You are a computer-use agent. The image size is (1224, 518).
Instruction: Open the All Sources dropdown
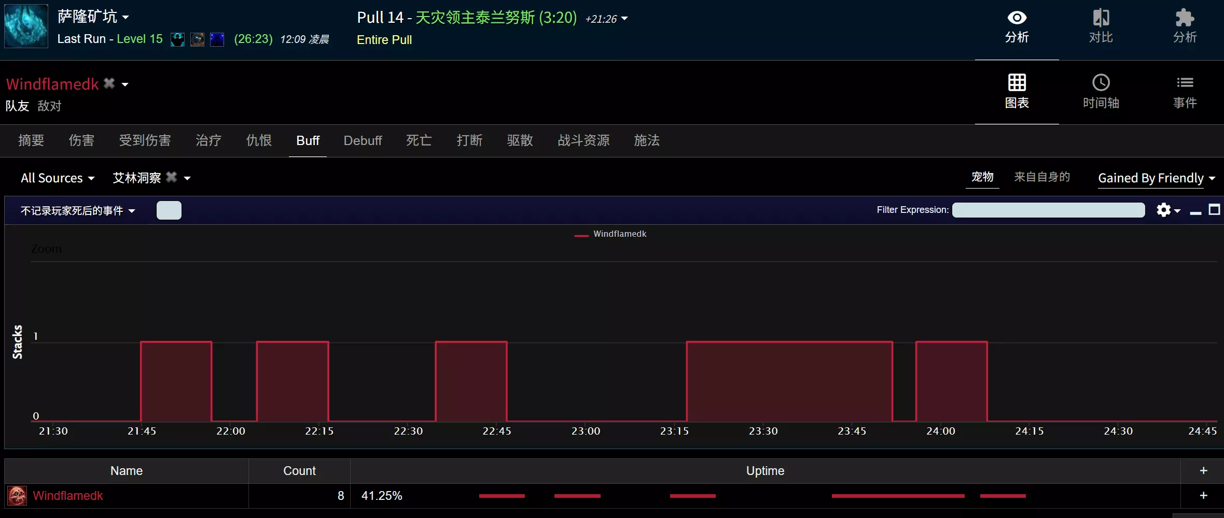[x=57, y=178]
